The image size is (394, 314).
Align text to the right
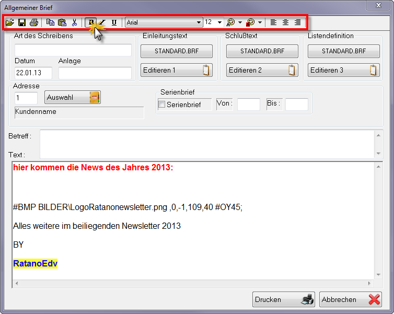click(x=297, y=22)
